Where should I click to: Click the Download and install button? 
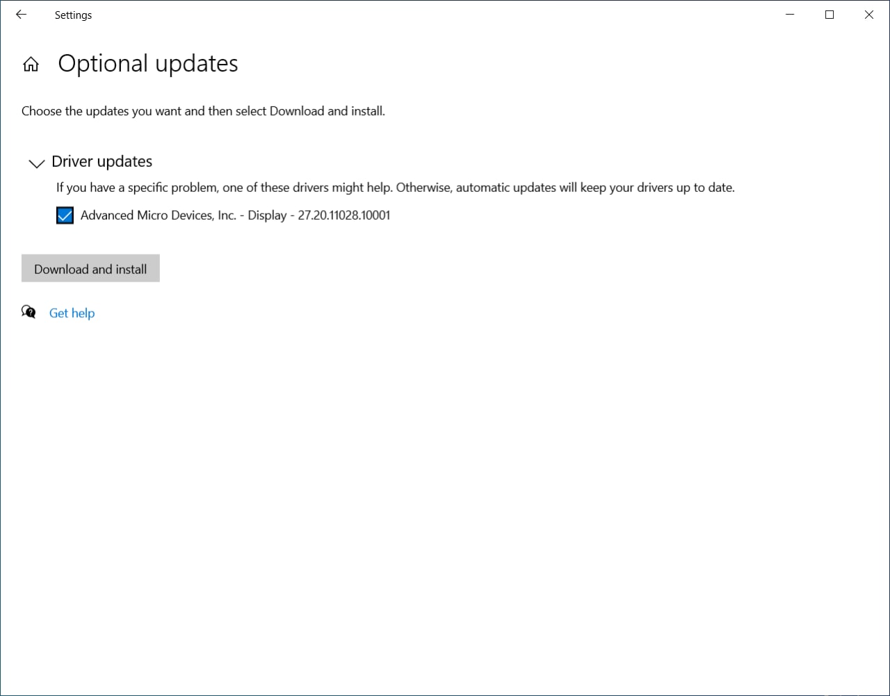point(90,268)
